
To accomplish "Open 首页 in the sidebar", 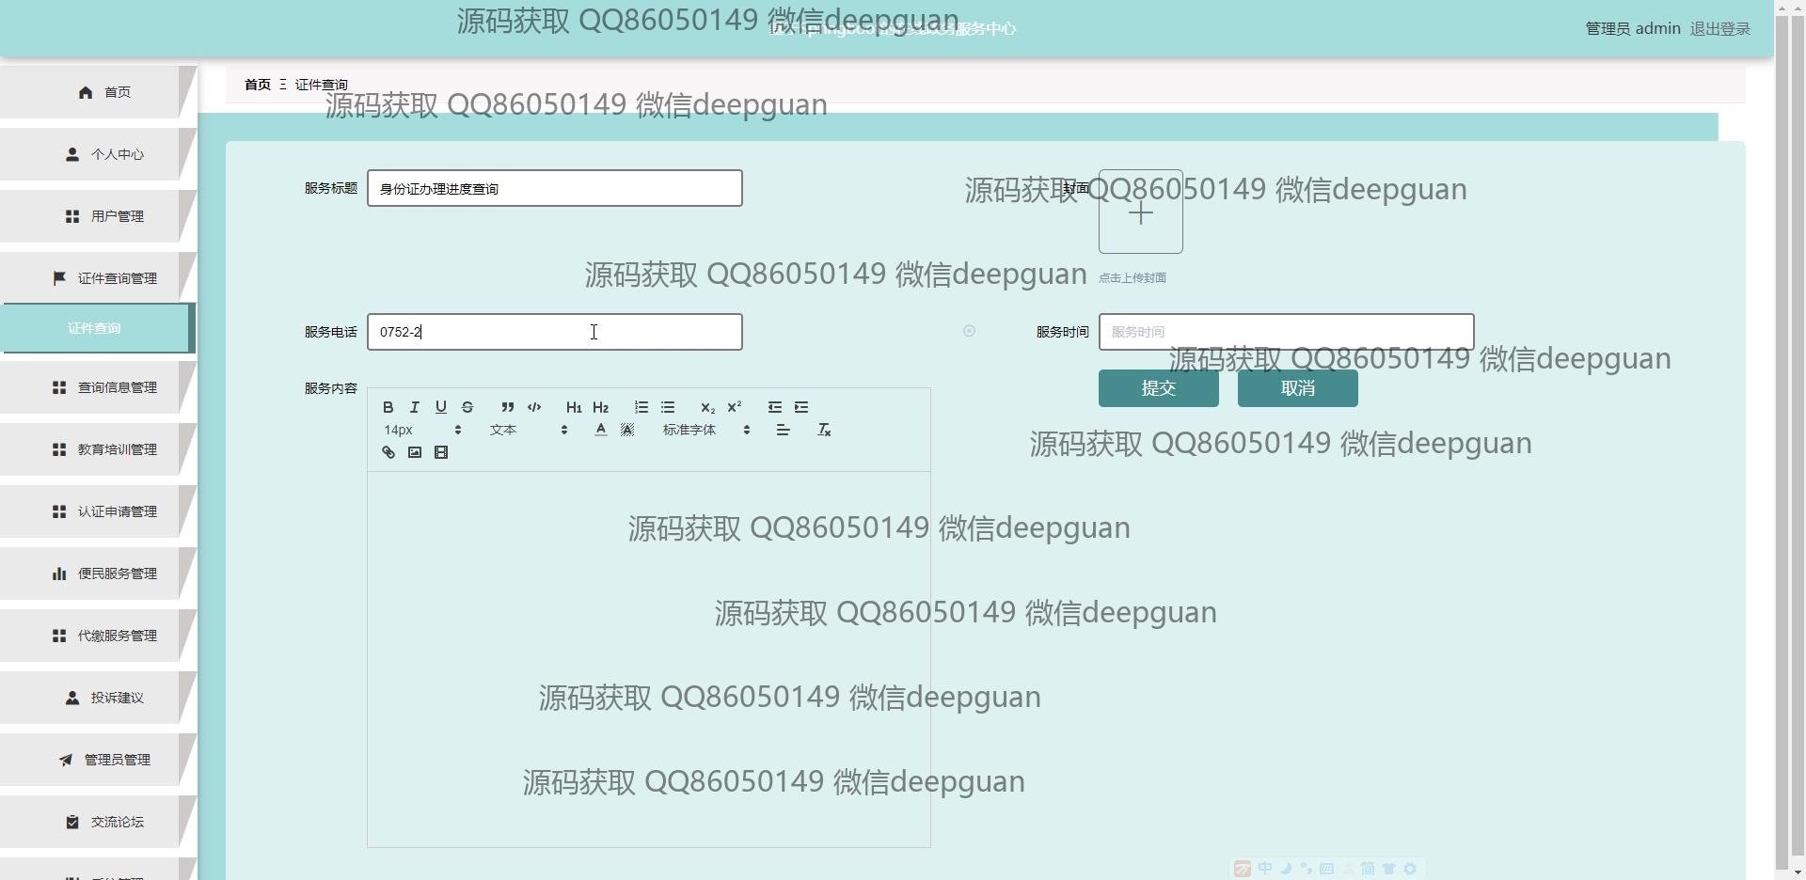I will pyautogui.click(x=98, y=92).
